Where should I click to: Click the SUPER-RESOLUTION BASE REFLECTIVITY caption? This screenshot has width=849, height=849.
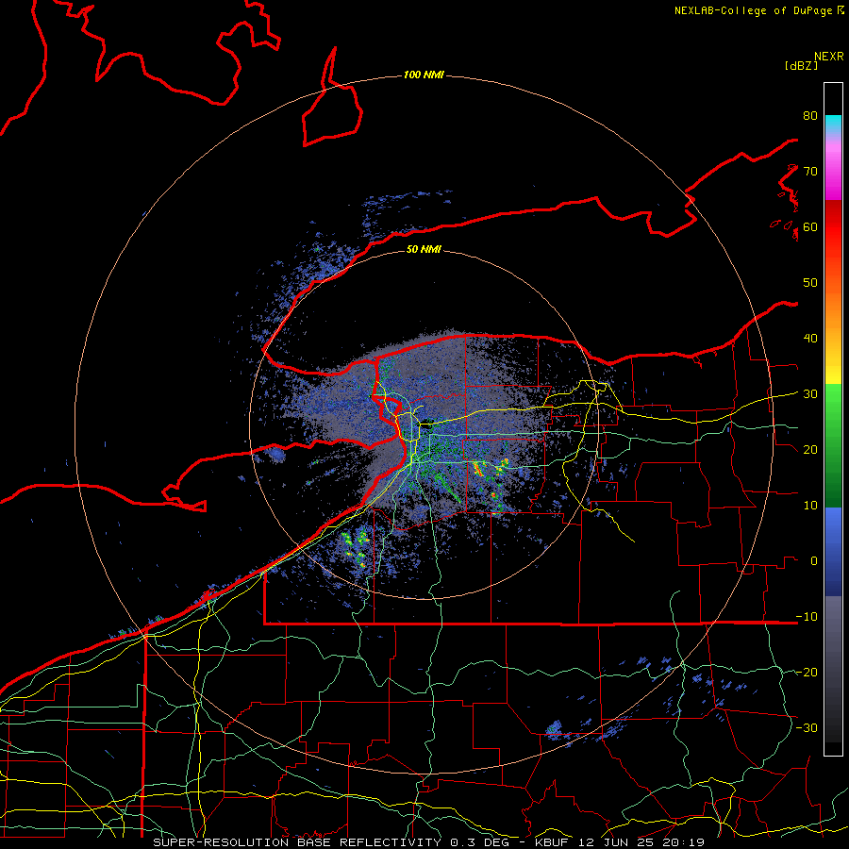tap(297, 842)
